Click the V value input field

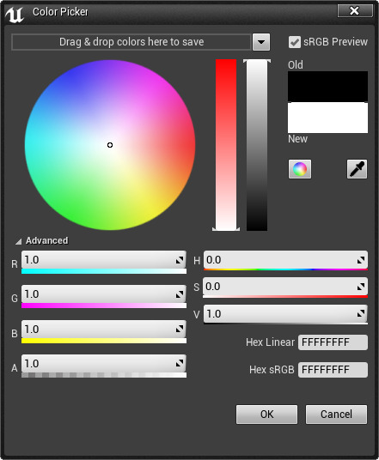coord(285,314)
